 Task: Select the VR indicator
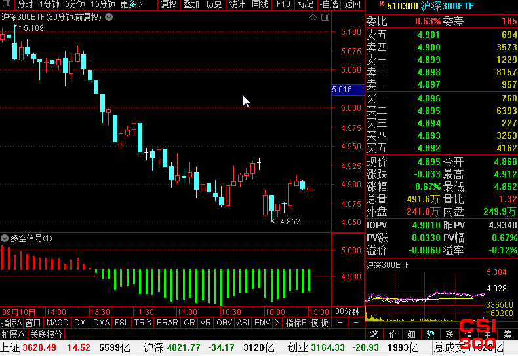click(205, 323)
